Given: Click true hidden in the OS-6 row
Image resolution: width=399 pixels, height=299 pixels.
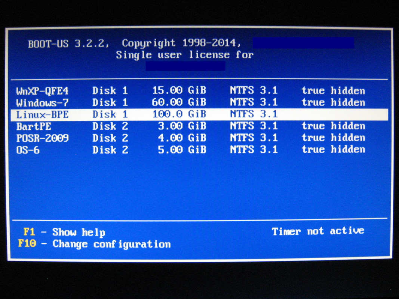Looking at the screenshot, I should click(x=333, y=149).
